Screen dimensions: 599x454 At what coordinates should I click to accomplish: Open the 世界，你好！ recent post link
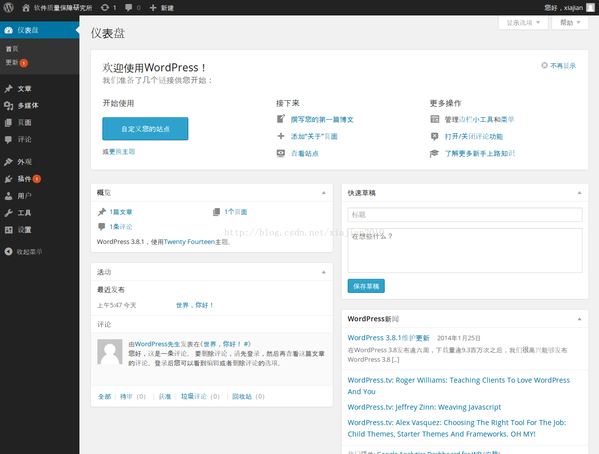(x=195, y=305)
